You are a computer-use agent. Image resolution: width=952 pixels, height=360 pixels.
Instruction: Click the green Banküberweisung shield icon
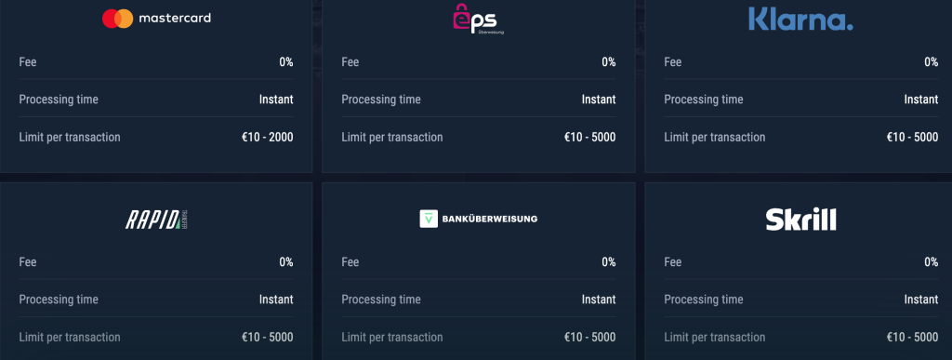[429, 220]
